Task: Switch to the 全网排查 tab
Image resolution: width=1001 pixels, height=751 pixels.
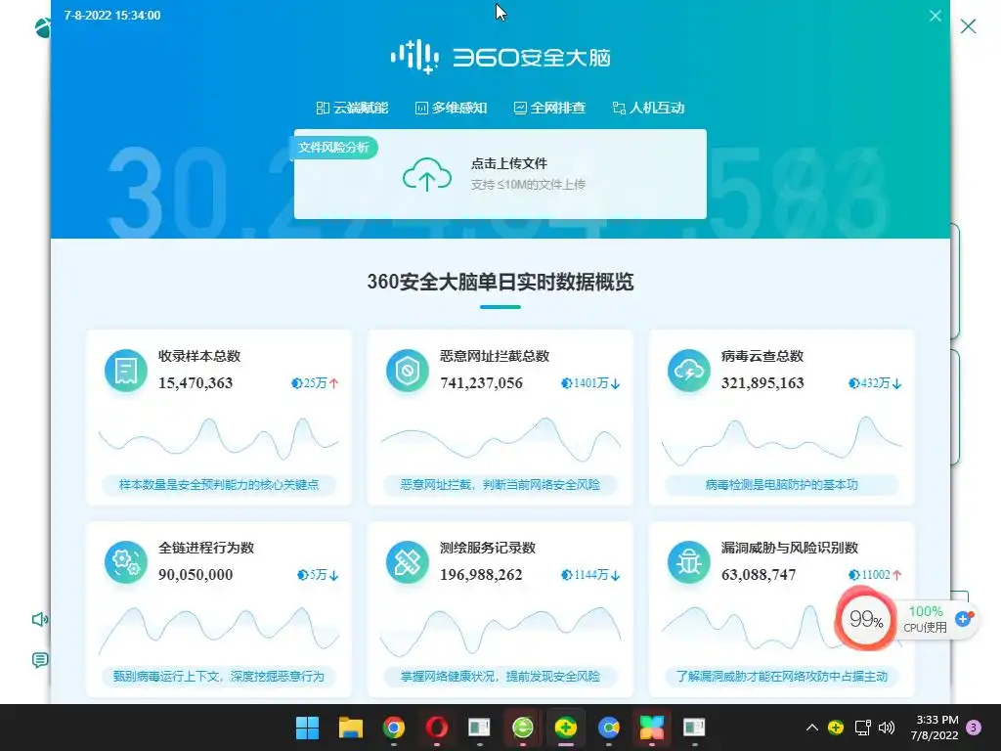Action: [x=549, y=108]
